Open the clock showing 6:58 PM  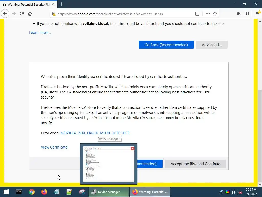pos(251,192)
